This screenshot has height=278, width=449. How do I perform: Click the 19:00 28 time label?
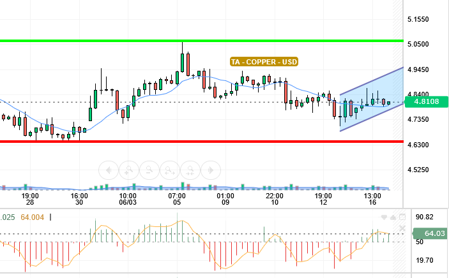tap(30, 199)
